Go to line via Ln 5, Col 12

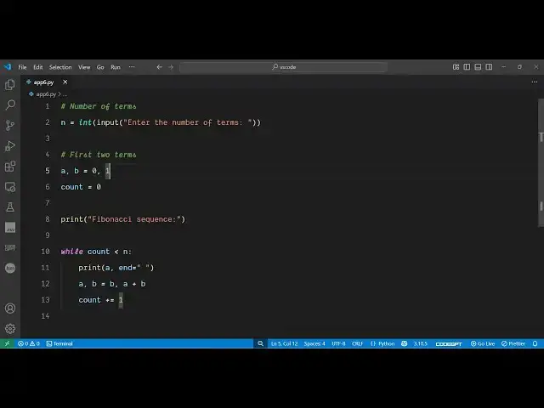[x=284, y=343]
